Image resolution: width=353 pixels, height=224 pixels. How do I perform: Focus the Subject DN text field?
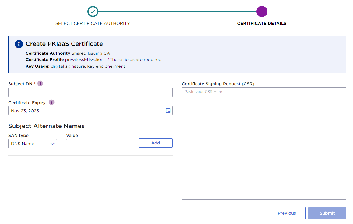(x=90, y=92)
